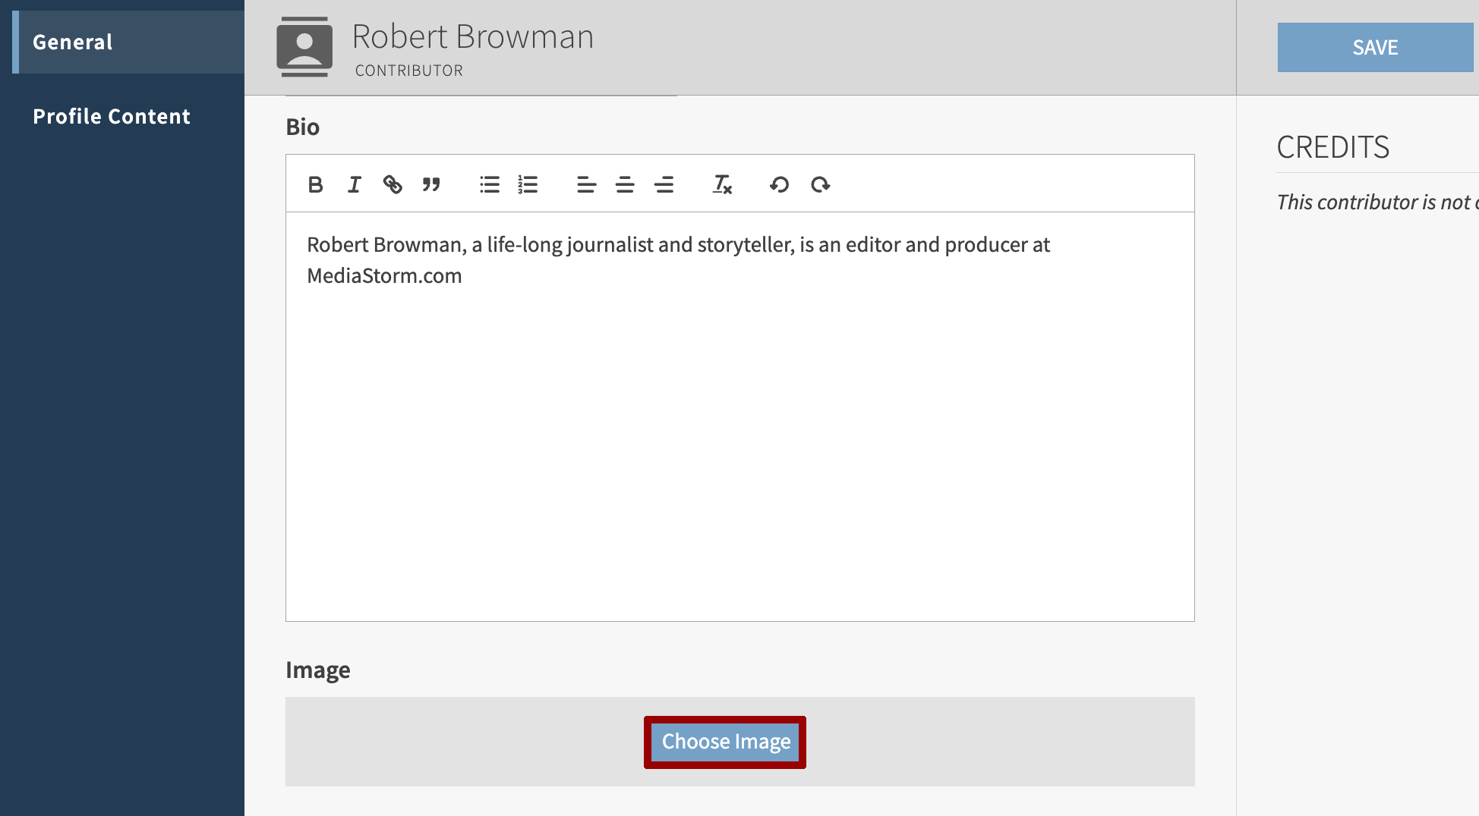Align Bio text to the left
The height and width of the screenshot is (816, 1479).
tap(586, 184)
